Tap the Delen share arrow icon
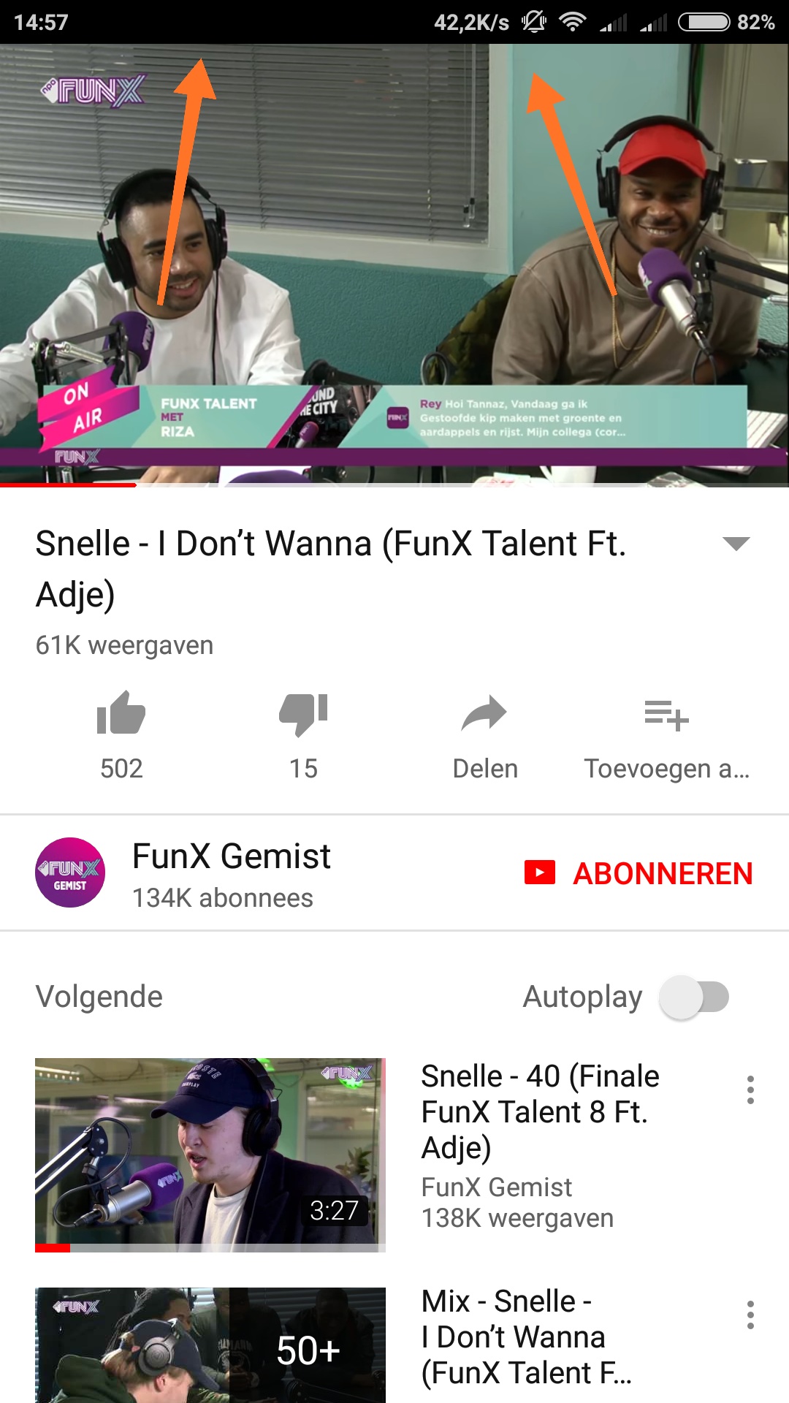789x1403 pixels. tap(484, 713)
